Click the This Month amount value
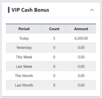Viewport: 102px width, 98px height. tap(81, 76)
